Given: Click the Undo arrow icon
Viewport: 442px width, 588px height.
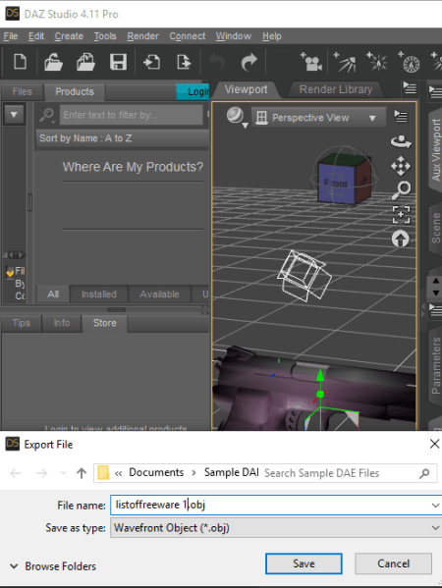Looking at the screenshot, I should (217, 62).
